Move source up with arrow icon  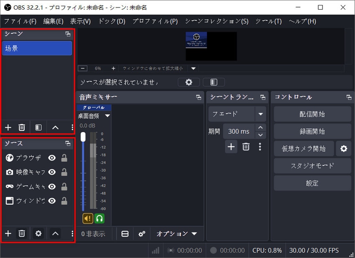coord(55,233)
